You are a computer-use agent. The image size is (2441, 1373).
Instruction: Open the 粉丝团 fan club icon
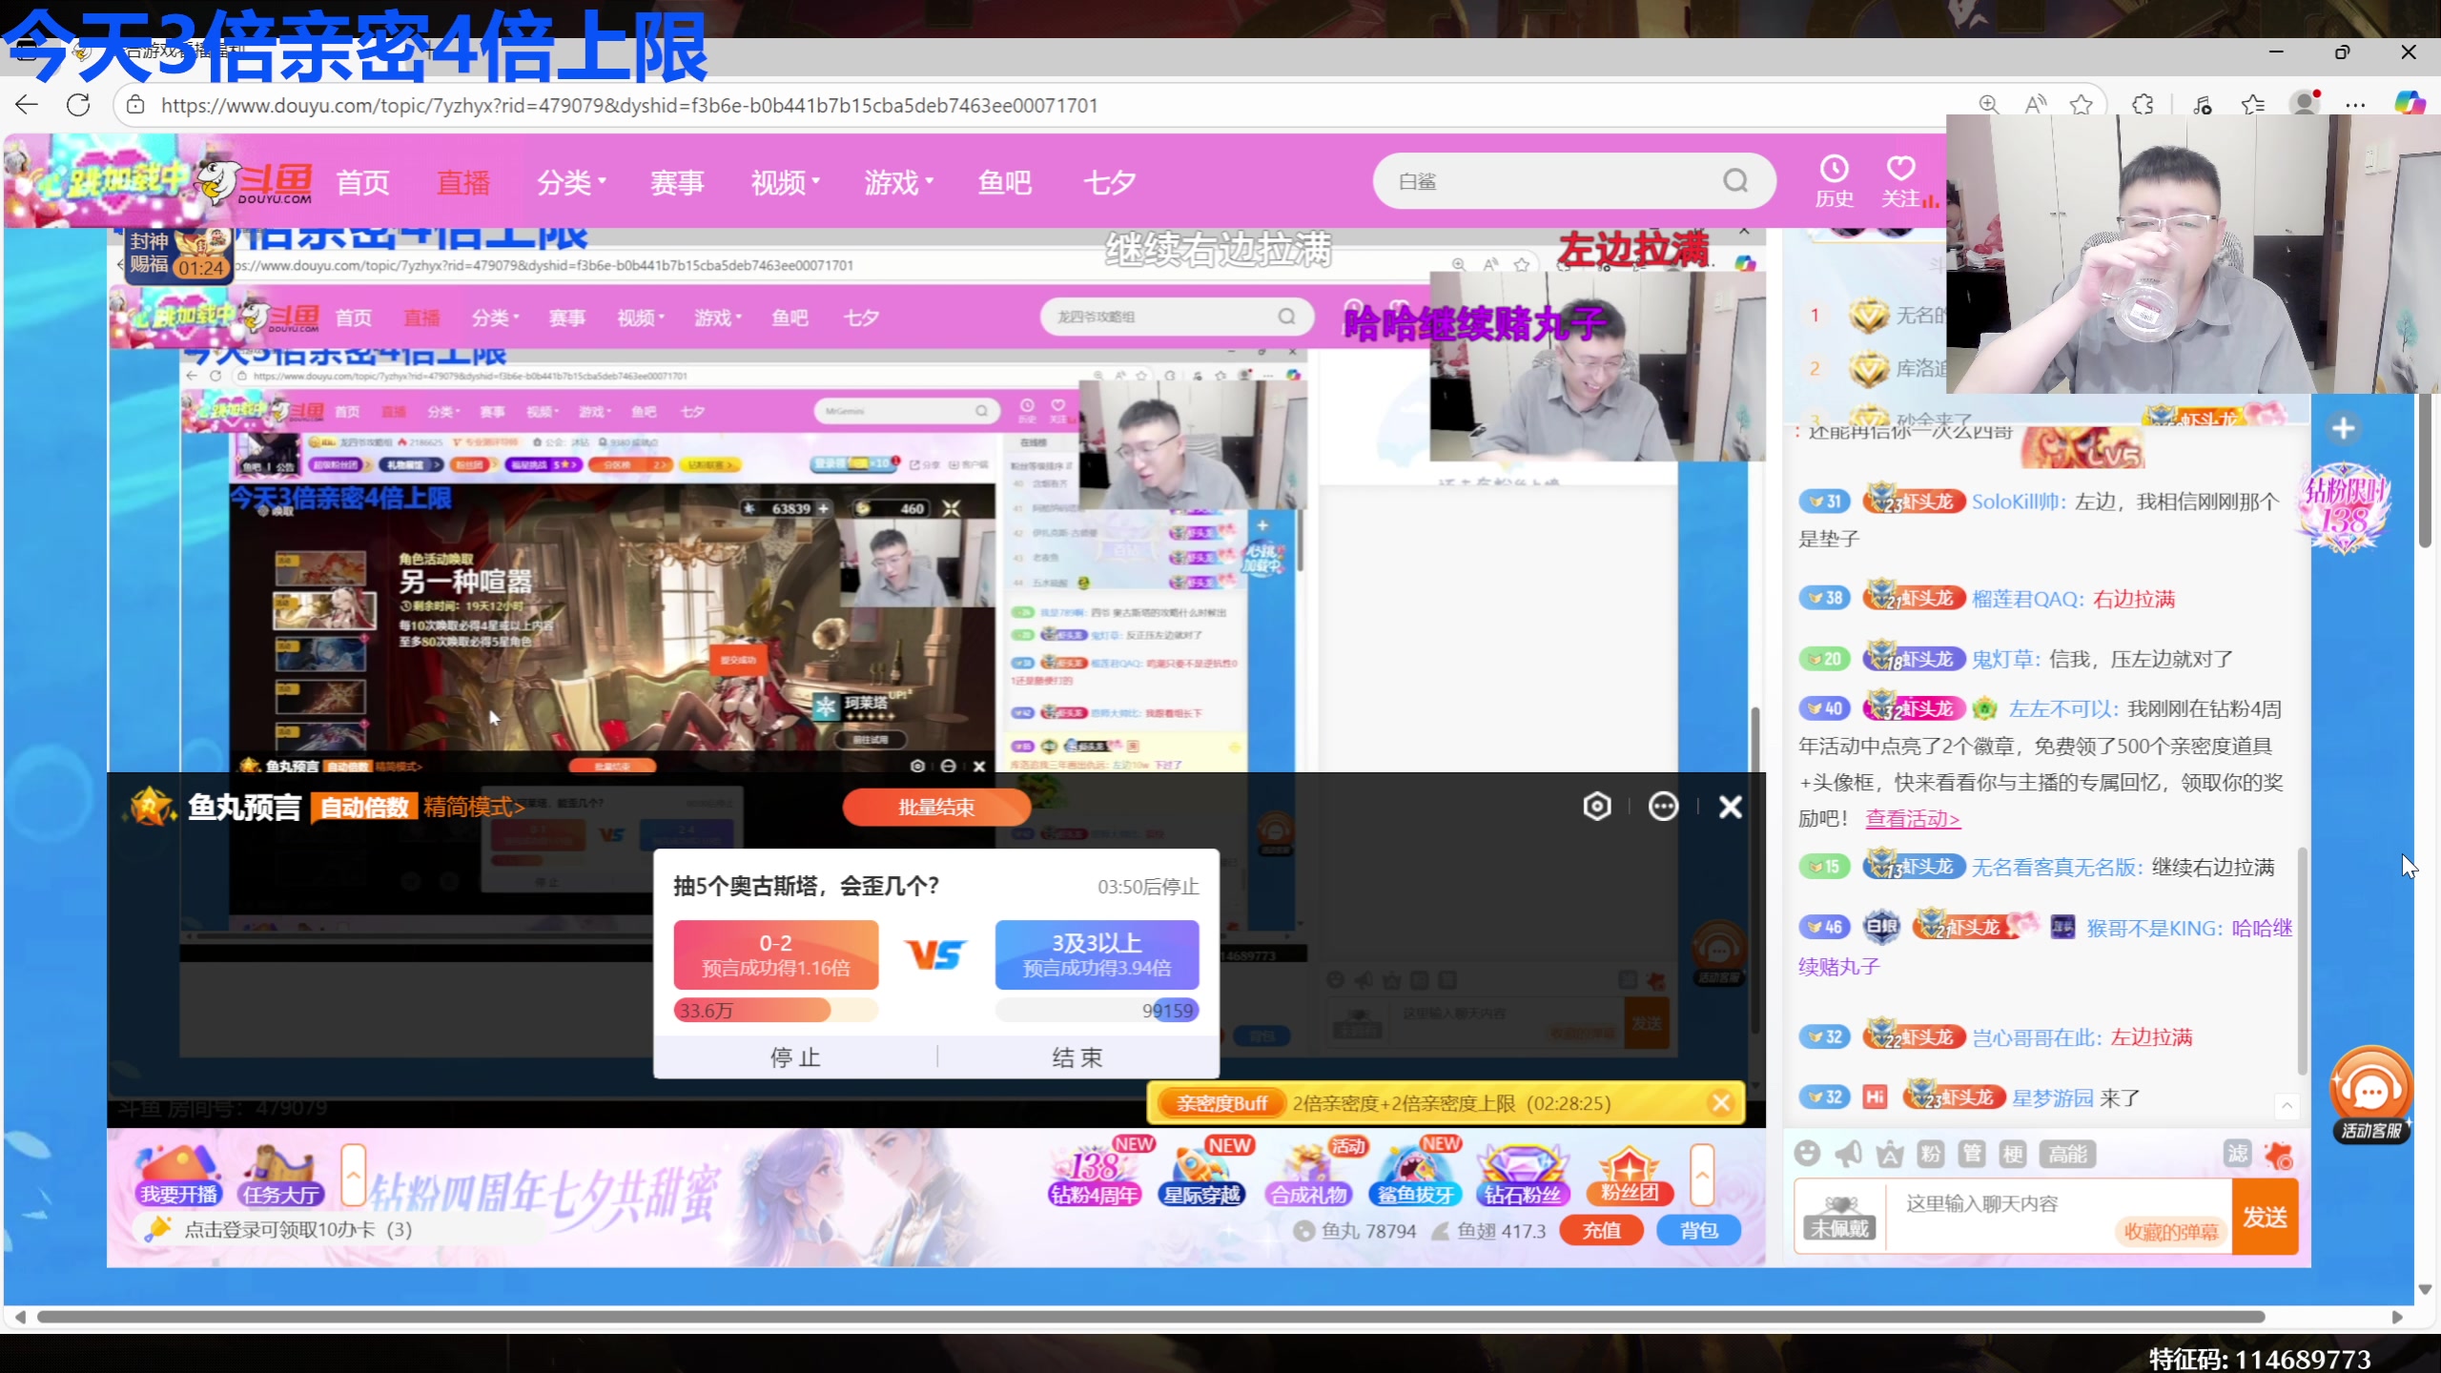tap(1630, 1175)
